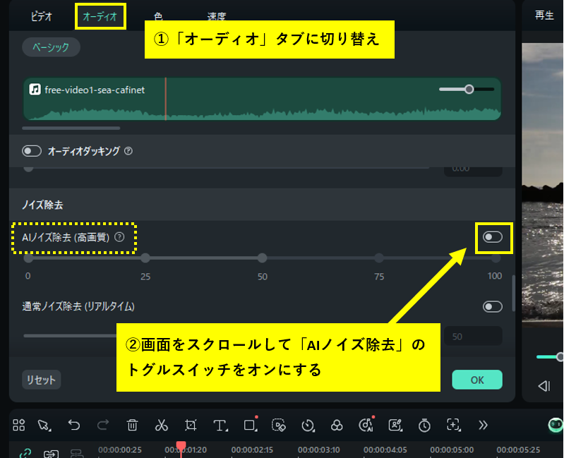The width and height of the screenshot is (564, 458).
Task: Select the pointer selection tool
Action: (44, 425)
